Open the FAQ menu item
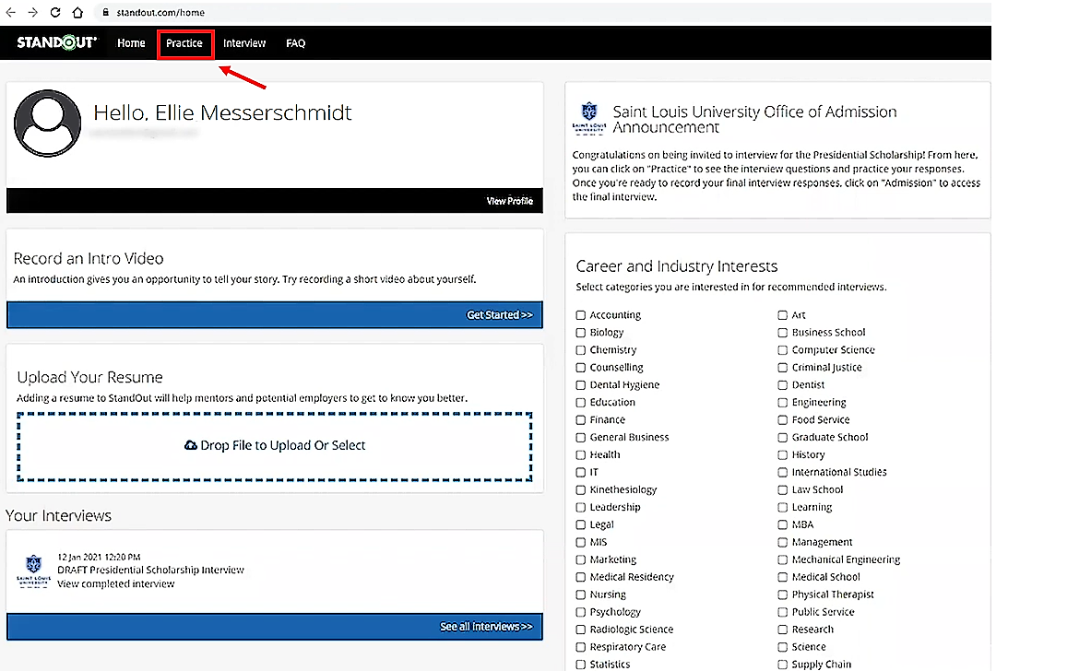1091x671 pixels. coord(296,43)
